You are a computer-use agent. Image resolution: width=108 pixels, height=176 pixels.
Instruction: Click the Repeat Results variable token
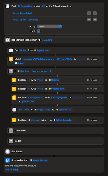39,160
